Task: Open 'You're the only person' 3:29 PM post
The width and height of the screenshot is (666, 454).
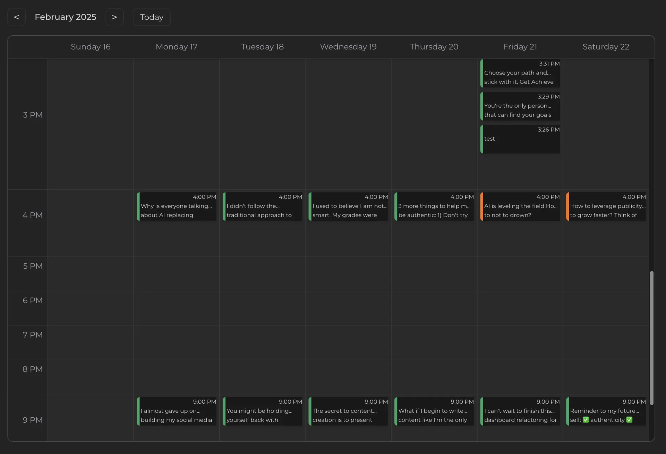Action: (x=520, y=106)
